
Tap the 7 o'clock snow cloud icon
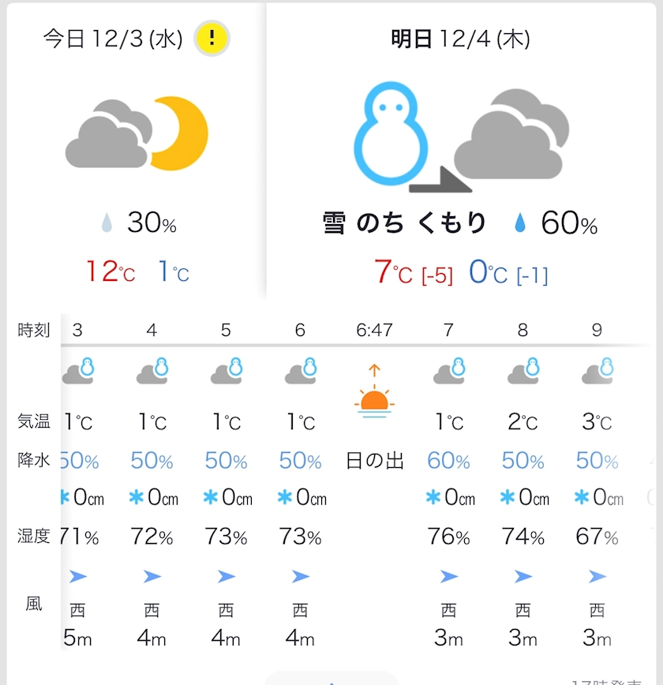448,370
